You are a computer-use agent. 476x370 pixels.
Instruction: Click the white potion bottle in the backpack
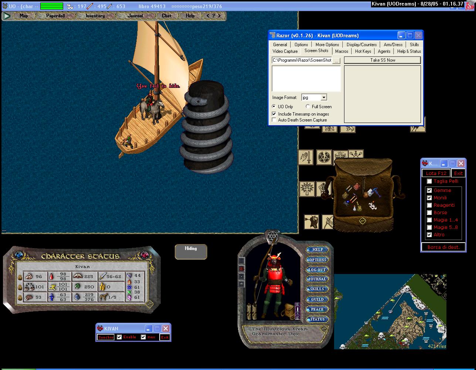pos(354,208)
